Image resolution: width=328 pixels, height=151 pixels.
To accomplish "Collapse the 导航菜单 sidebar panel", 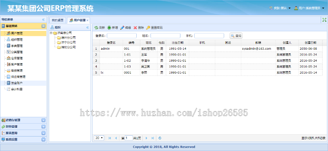I will [43, 19].
